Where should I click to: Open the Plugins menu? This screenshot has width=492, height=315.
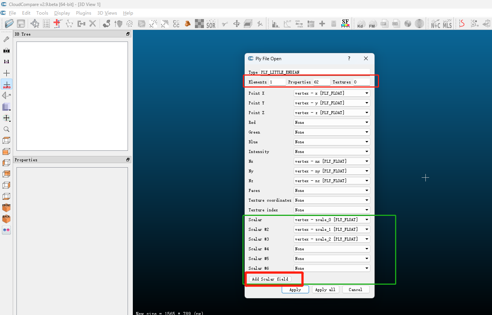click(x=83, y=13)
